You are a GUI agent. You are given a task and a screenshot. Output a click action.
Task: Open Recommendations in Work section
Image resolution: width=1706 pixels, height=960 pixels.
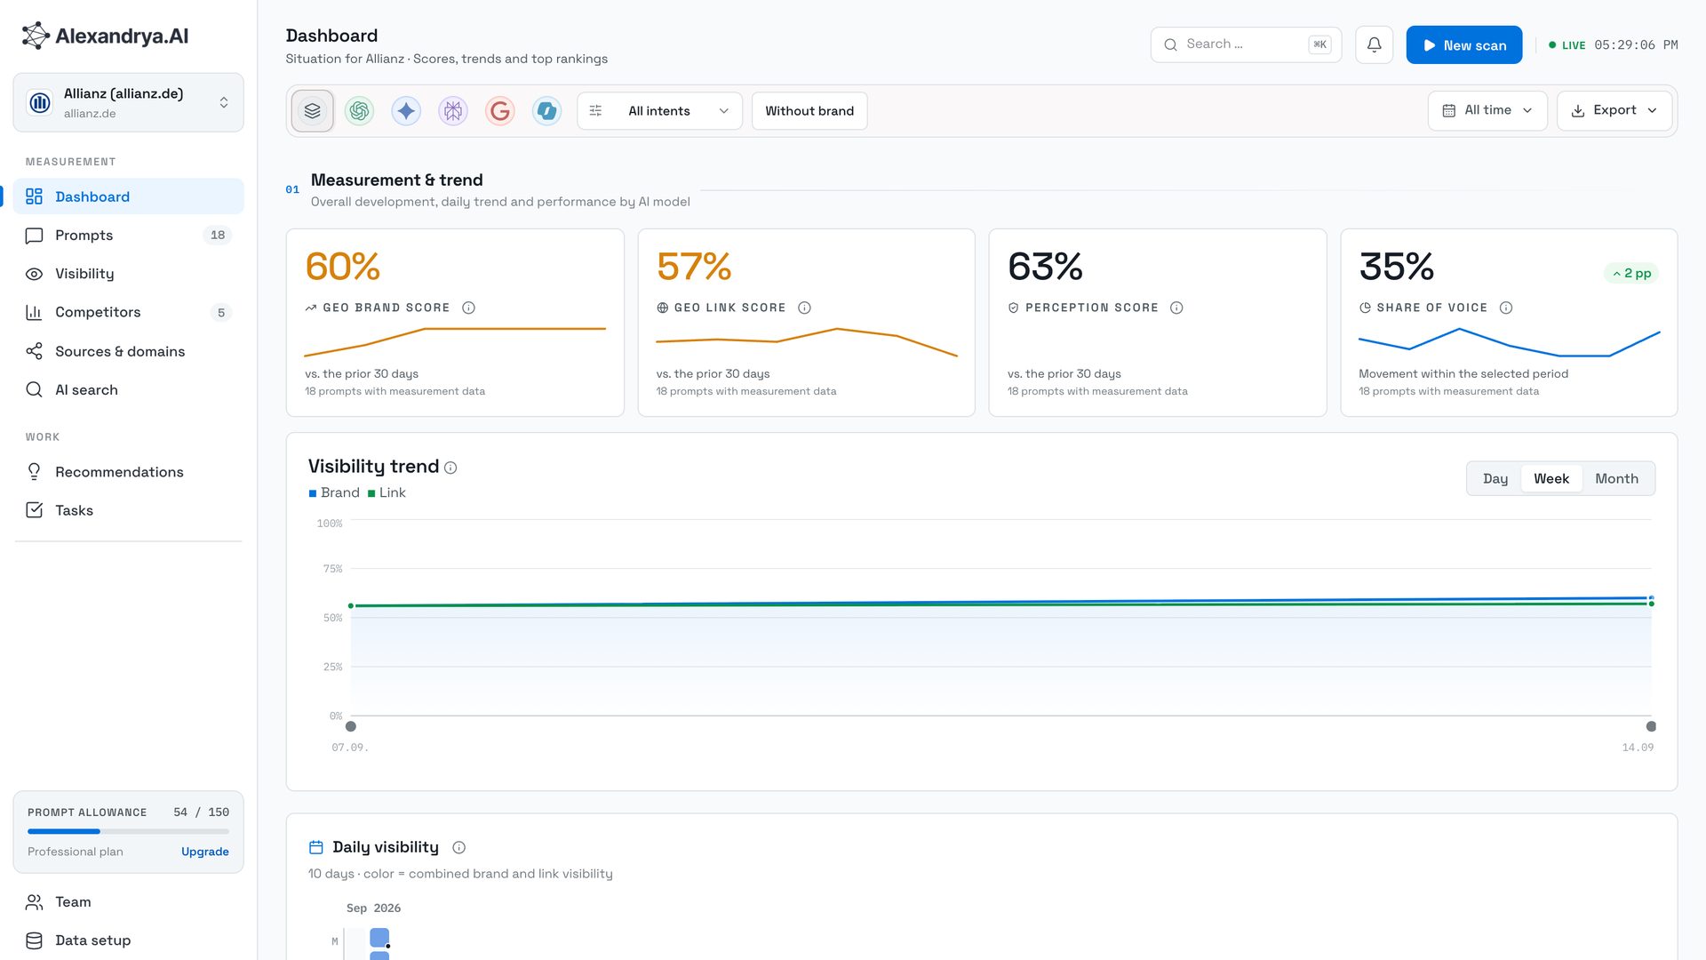(128, 472)
